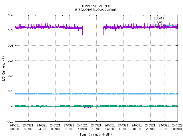183x137 pixels.
Task: Click the x-axis tick label '240321 08:00'
Action: click(x=69, y=127)
